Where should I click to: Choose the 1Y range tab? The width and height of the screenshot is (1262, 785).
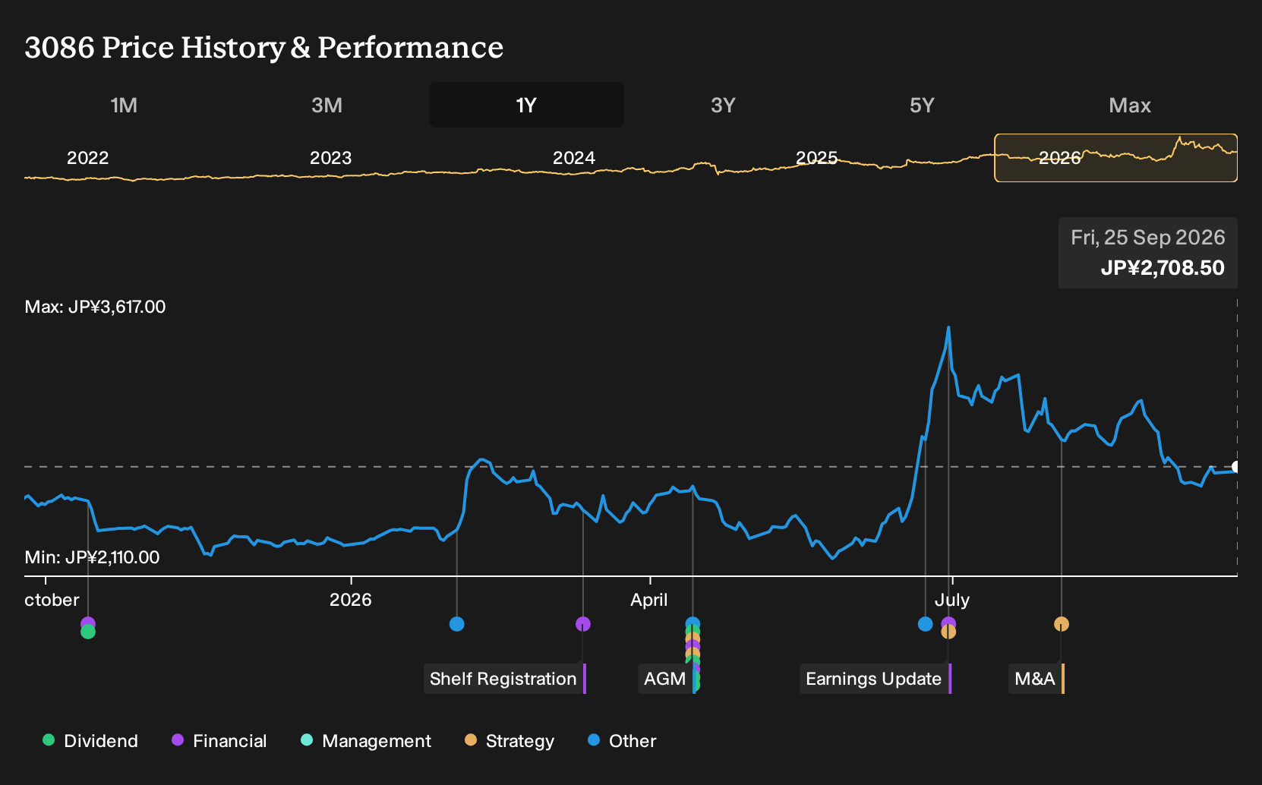click(x=527, y=105)
